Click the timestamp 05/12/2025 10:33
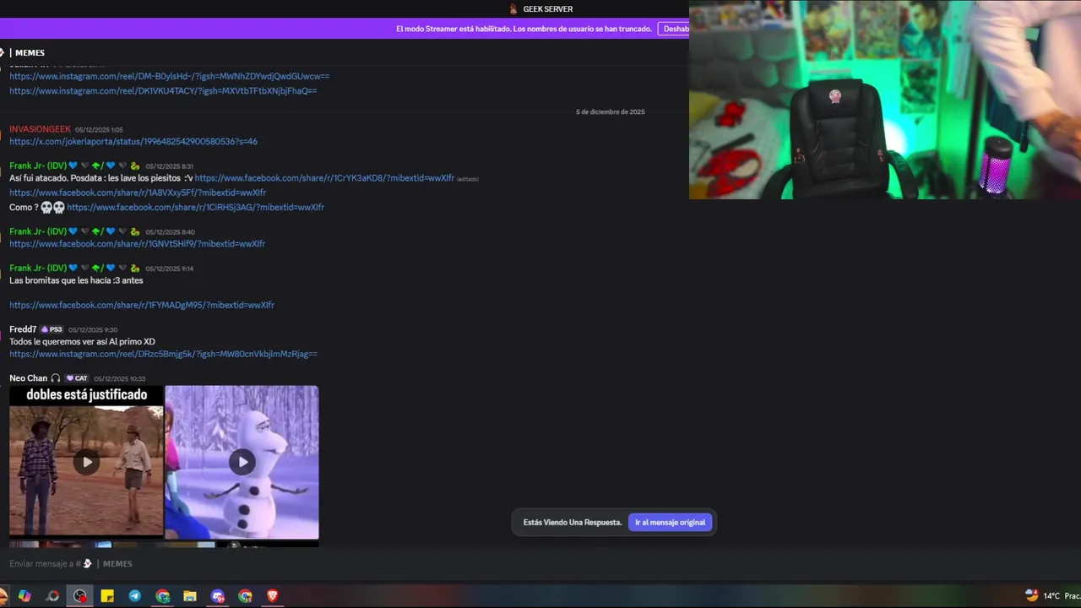 [x=119, y=378]
